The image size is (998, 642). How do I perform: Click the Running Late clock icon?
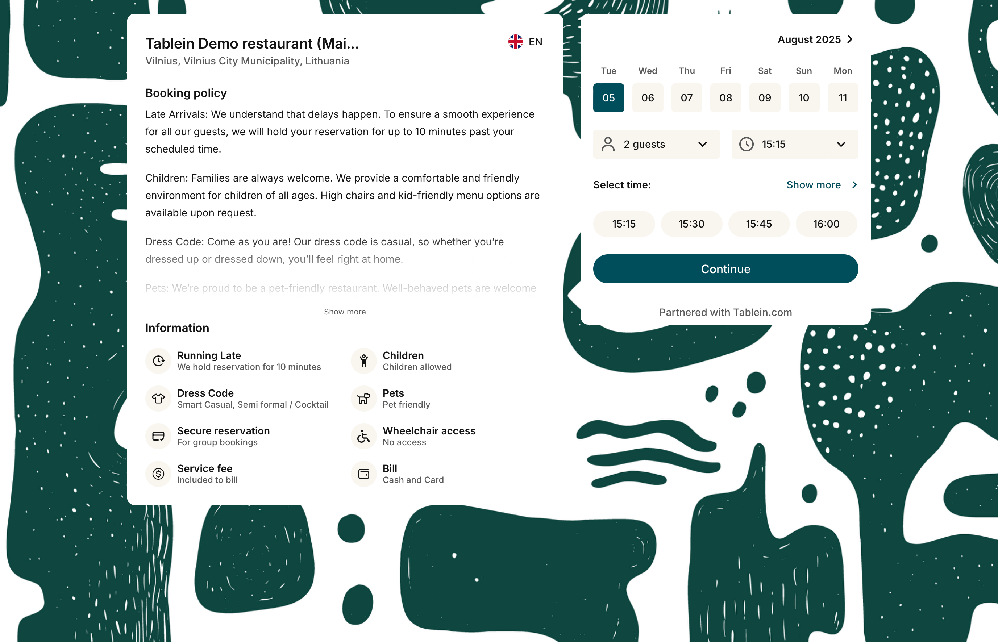[x=158, y=360]
